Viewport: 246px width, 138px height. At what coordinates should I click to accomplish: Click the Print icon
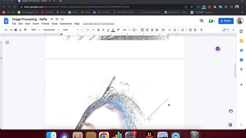[16, 30]
